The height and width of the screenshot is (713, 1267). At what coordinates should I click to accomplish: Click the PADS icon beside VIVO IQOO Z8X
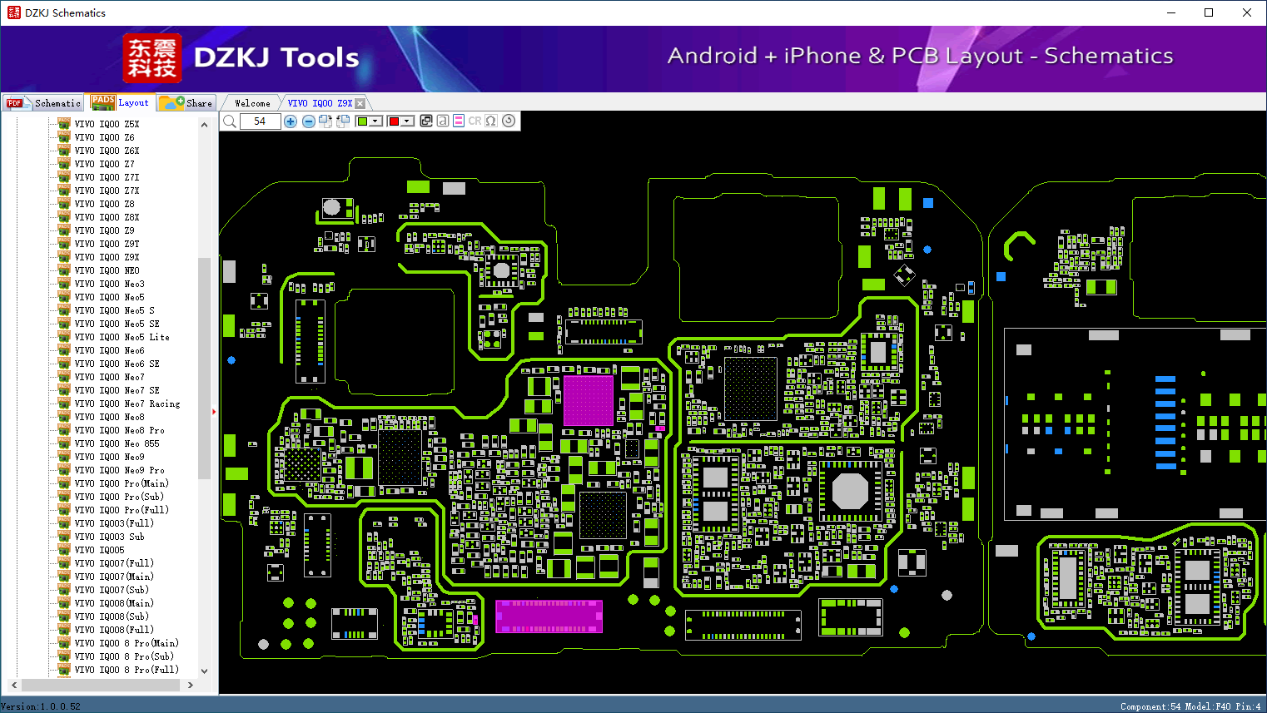click(x=64, y=217)
